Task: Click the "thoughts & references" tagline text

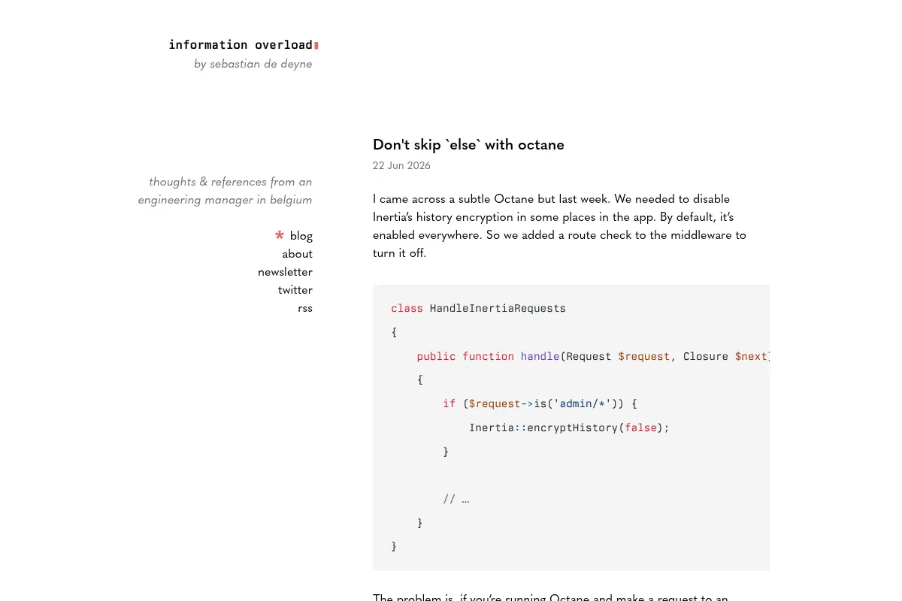Action: pyautogui.click(x=225, y=191)
